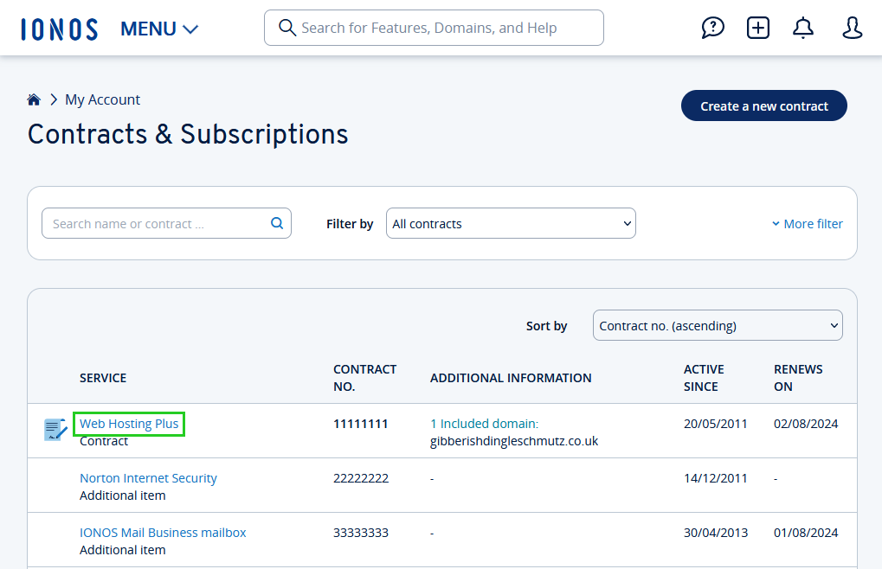Open the MENU dropdown
The image size is (882, 569).
158,28
